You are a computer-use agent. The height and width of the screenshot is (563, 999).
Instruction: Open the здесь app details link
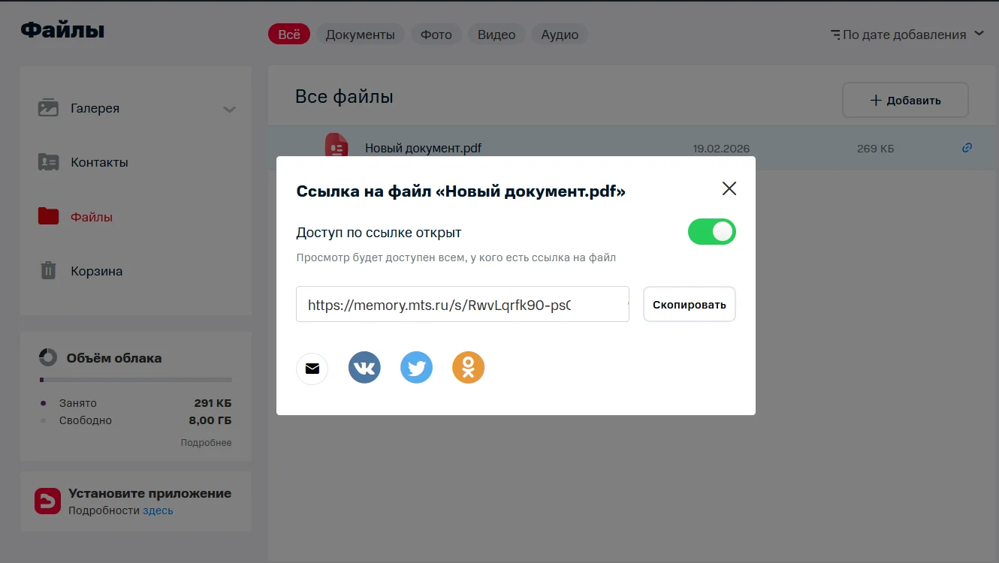point(158,510)
